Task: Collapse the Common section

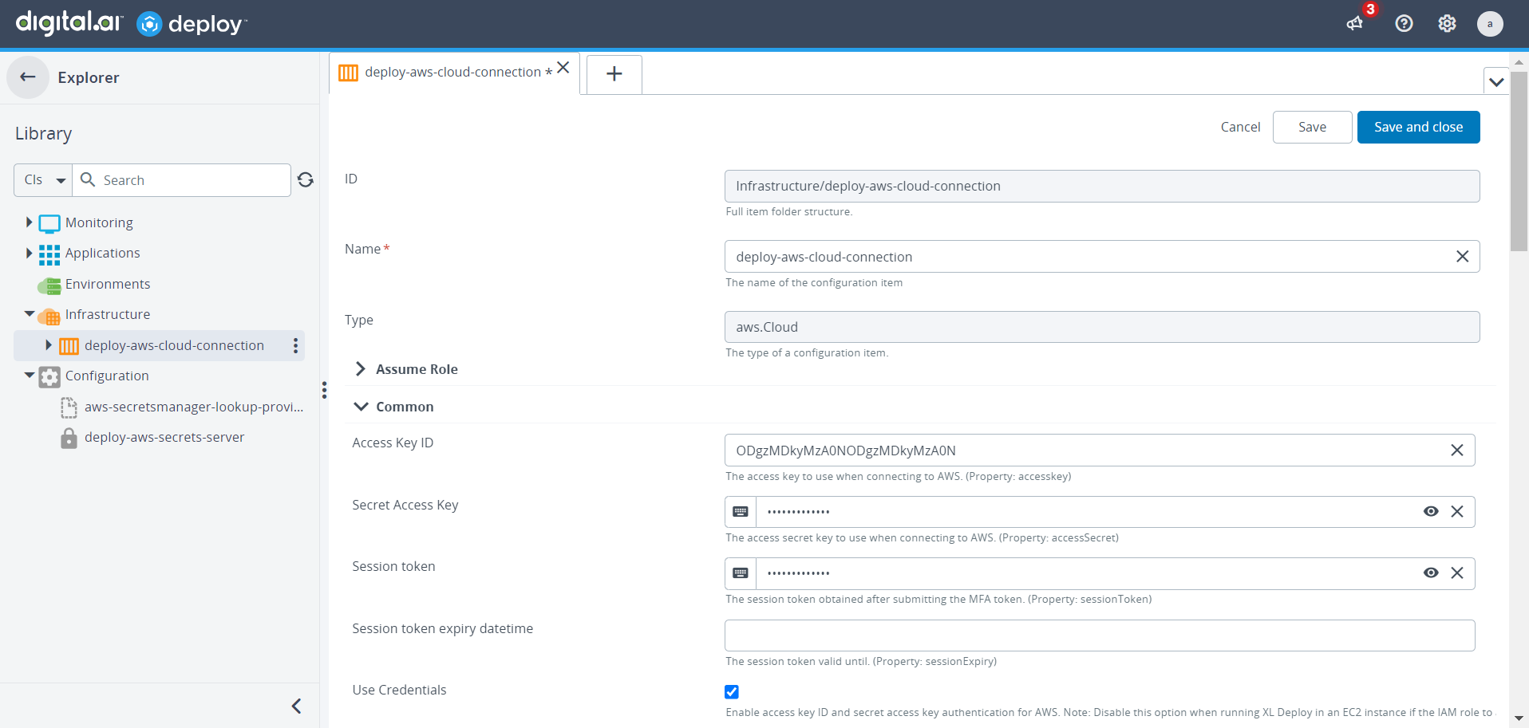Action: pyautogui.click(x=361, y=407)
